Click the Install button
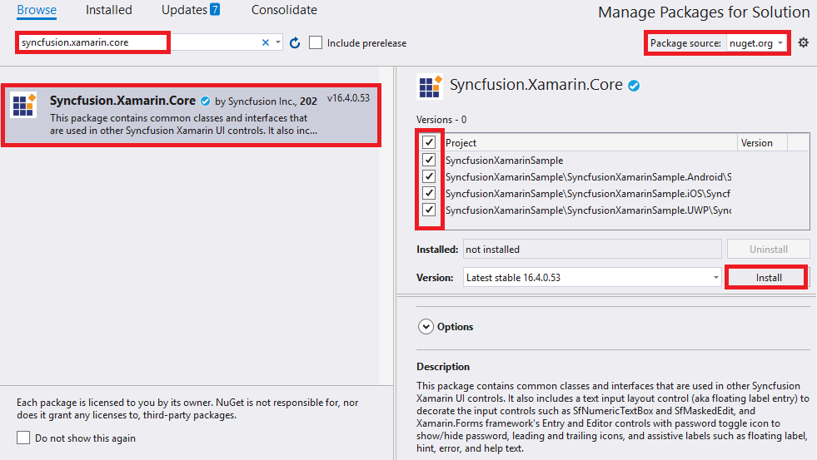This screenshot has width=817, height=460. pos(768,277)
